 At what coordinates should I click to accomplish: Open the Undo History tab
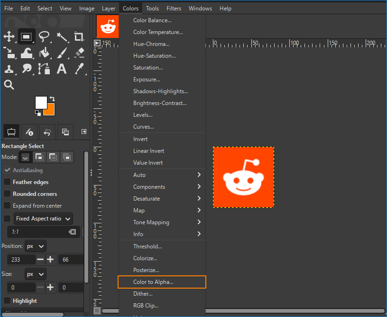(47, 132)
